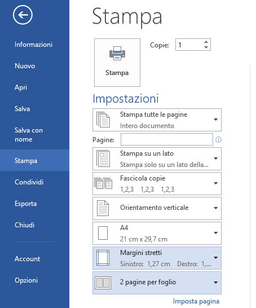
Task: Click inside the Pagine input field
Action: pyautogui.click(x=167, y=139)
